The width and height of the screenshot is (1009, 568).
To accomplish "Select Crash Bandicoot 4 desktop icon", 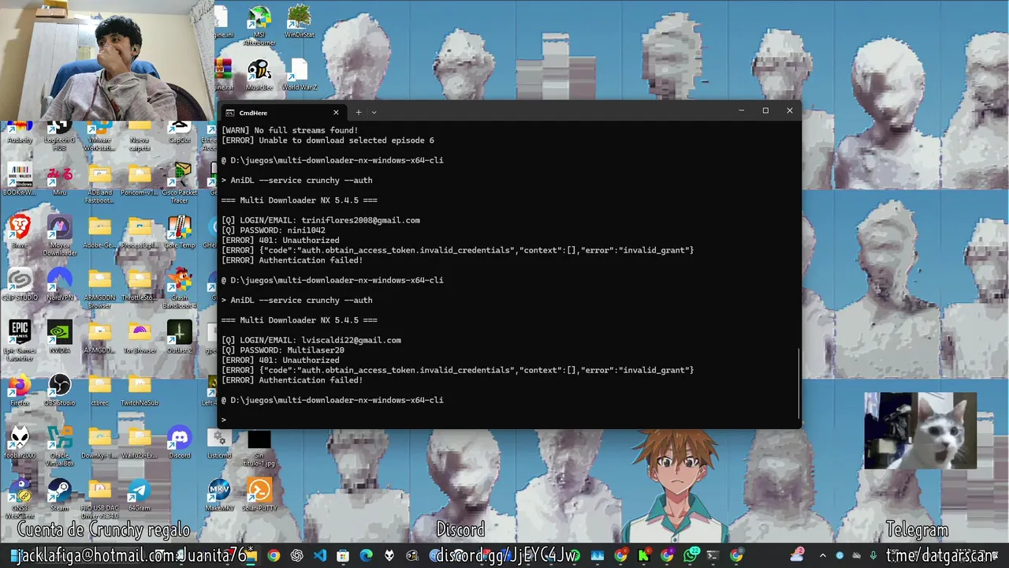I will (180, 289).
